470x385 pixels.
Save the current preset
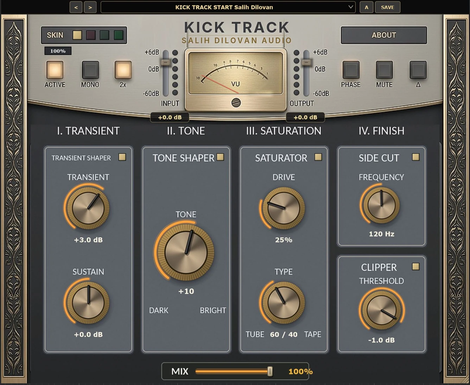click(x=387, y=7)
